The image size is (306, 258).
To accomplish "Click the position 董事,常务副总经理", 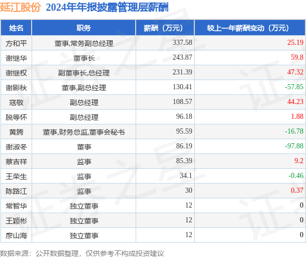I will [84, 43].
